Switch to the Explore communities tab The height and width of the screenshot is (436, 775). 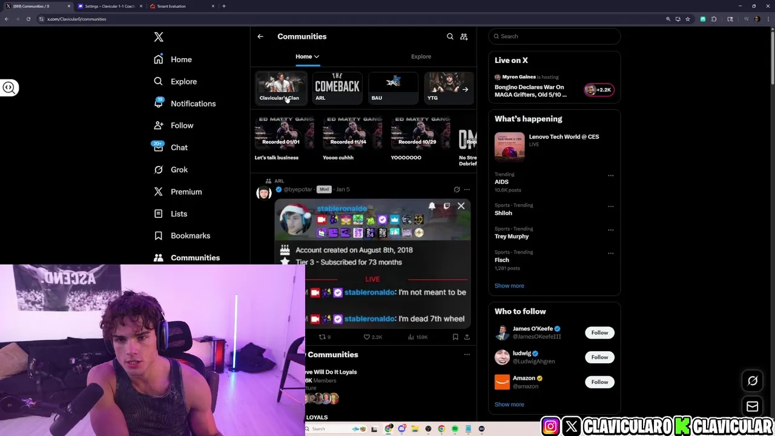pyautogui.click(x=421, y=56)
